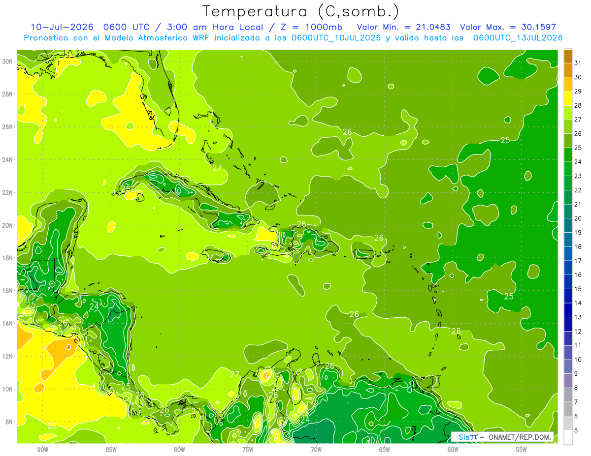Click the '8' value on the color scale
Image resolution: width=591 pixels, height=456 pixels.
coord(576,388)
